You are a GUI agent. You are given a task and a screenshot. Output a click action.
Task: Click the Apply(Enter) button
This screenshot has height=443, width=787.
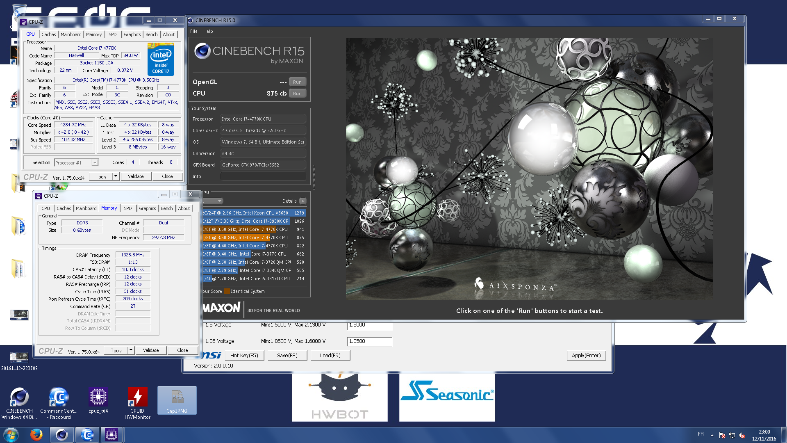click(x=586, y=355)
